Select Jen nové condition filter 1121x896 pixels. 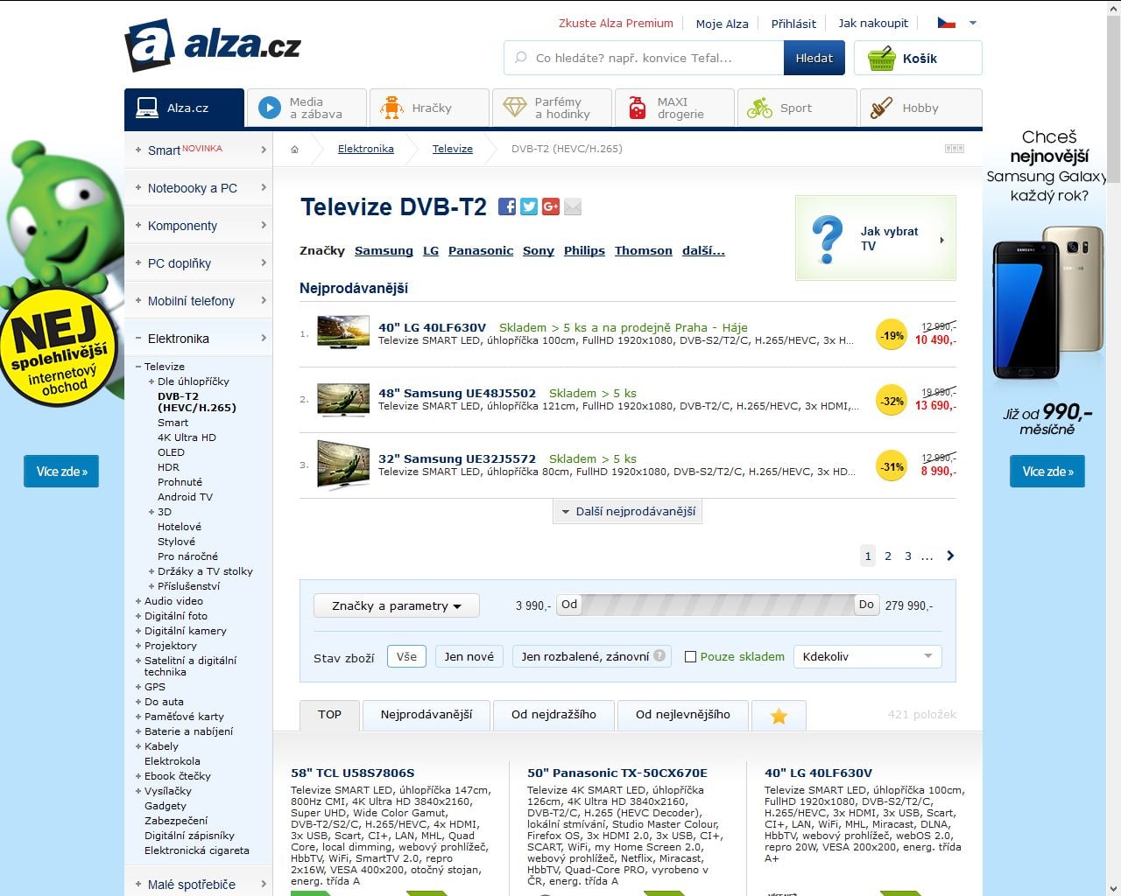[469, 656]
